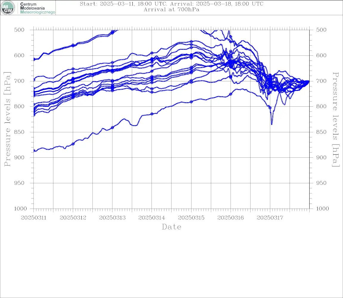Click the lowest trajectory marker at 20250316

point(231,94)
